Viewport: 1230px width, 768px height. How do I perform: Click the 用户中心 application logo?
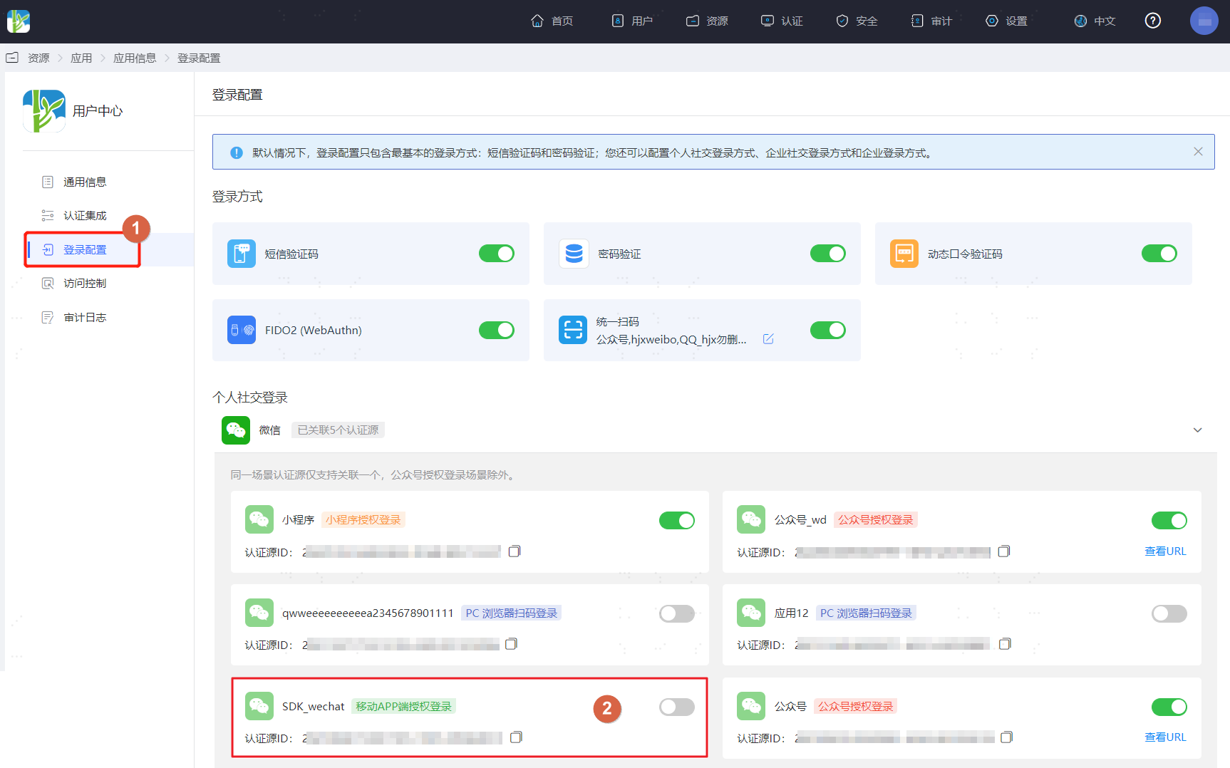[44, 110]
